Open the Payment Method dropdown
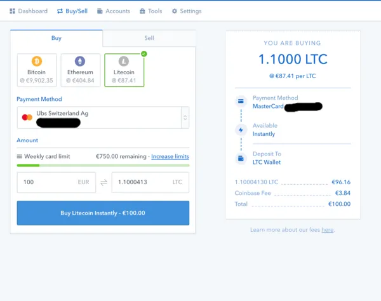The width and height of the screenshot is (381, 301). tap(103, 117)
